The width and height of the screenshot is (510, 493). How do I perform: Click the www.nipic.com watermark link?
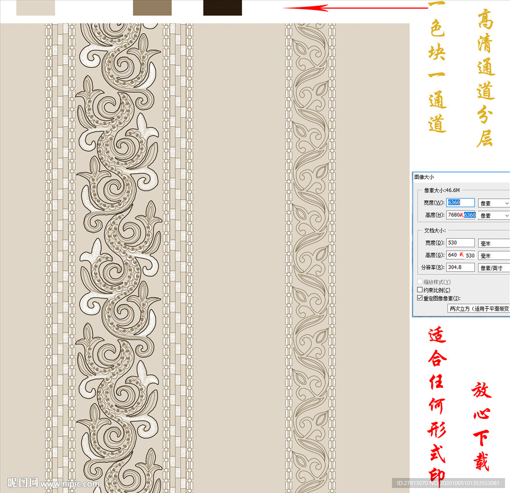point(70,484)
